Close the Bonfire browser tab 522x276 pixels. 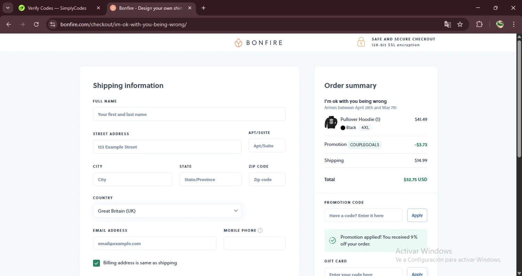click(190, 8)
